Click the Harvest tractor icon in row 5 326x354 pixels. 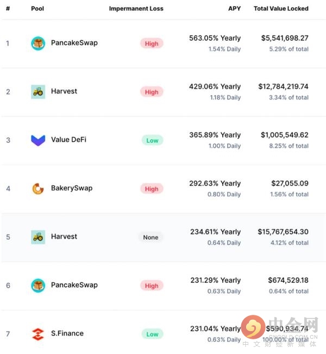tap(38, 237)
